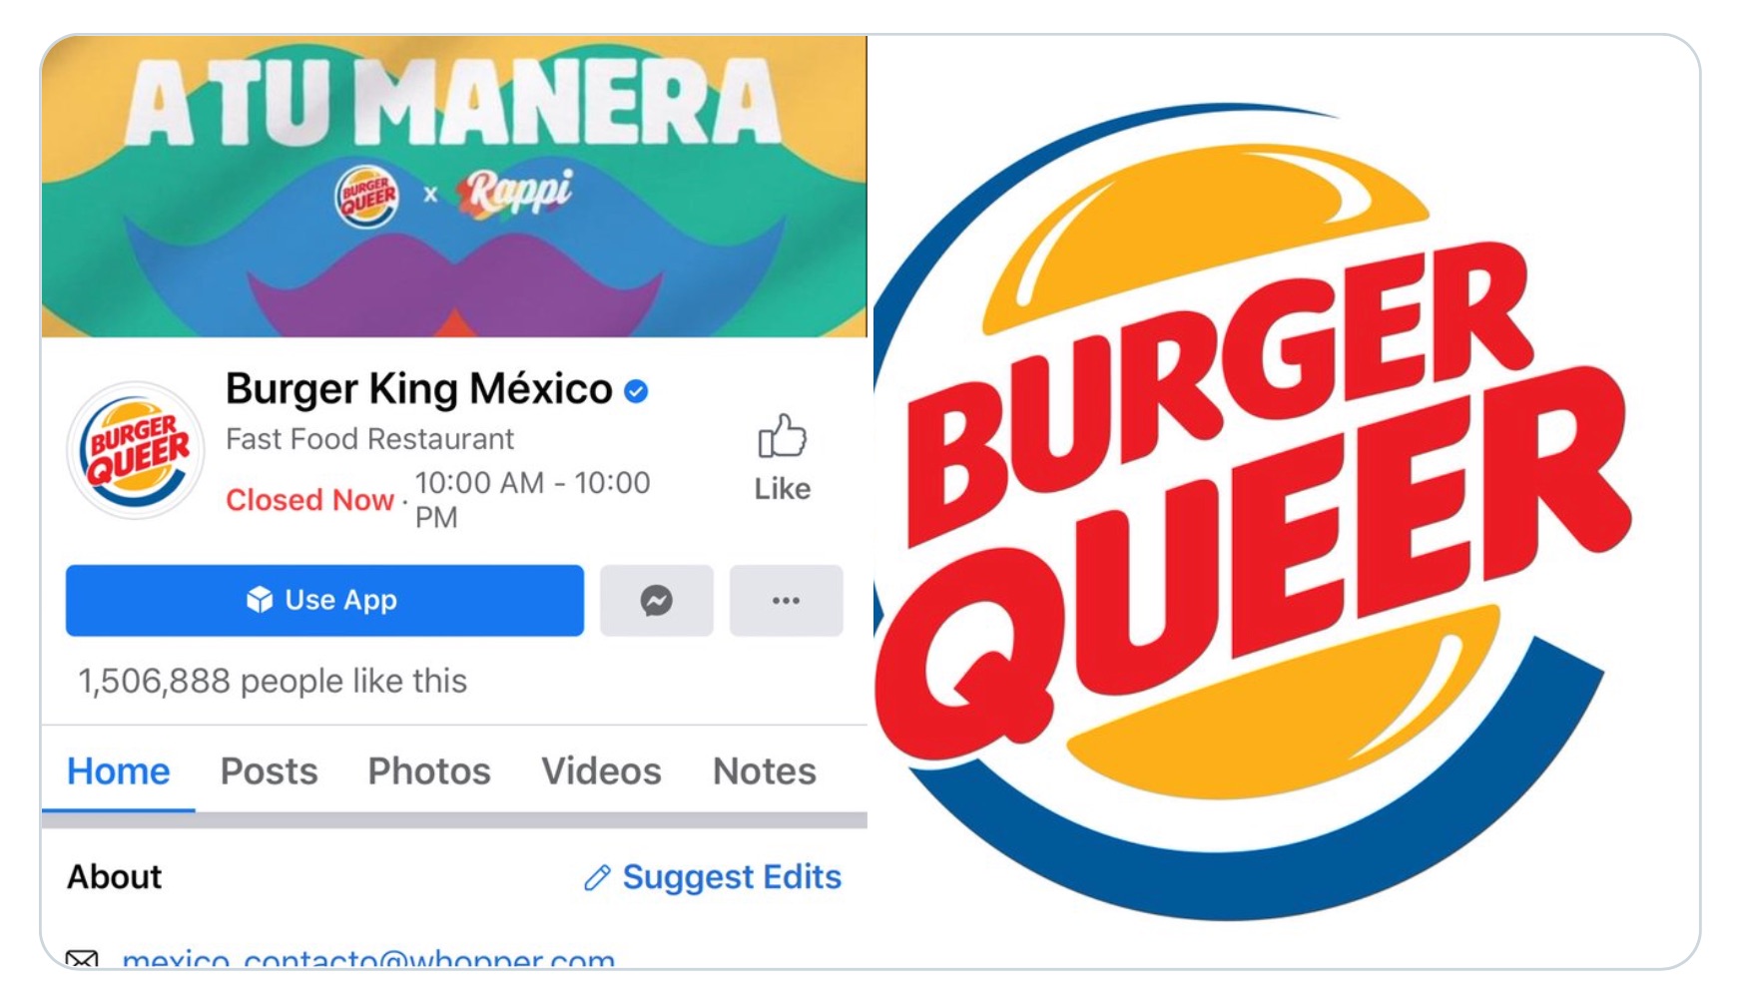Tap small Burger Queer logo in banner
Image resolution: width=1739 pixels, height=1006 pixels.
pos(366,196)
